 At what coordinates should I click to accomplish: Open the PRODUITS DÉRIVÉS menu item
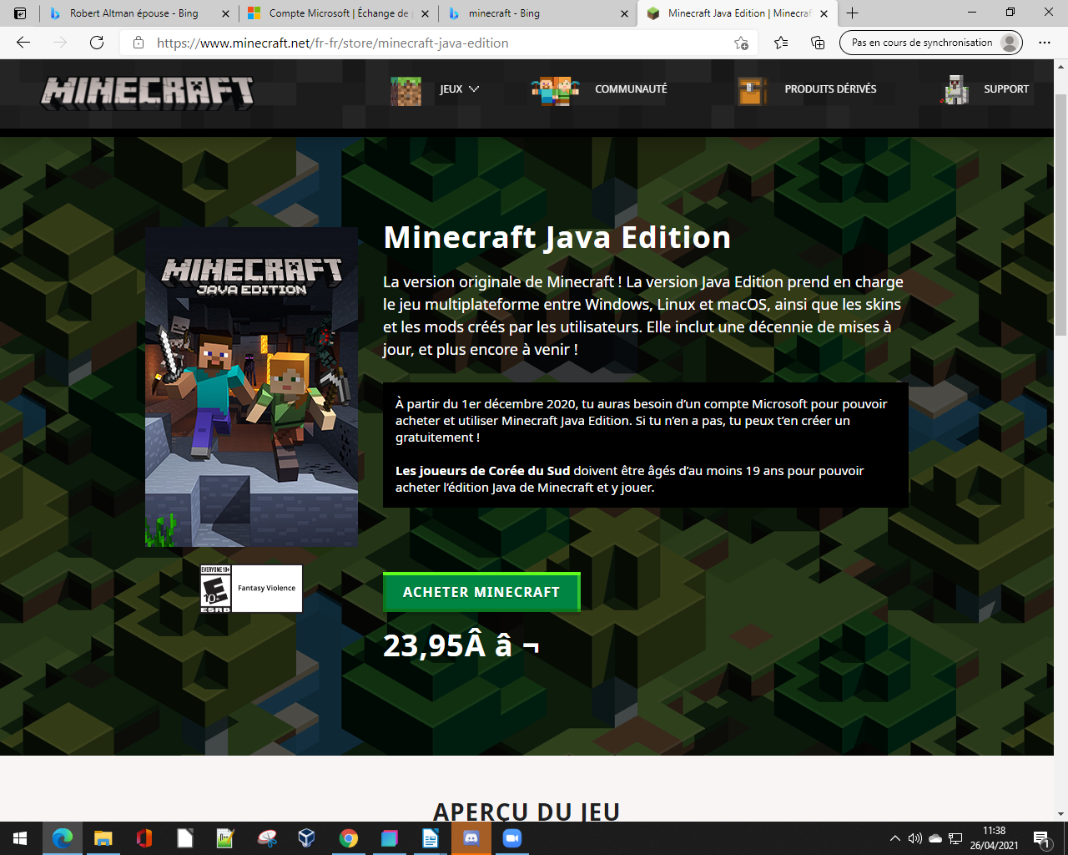[x=830, y=89]
